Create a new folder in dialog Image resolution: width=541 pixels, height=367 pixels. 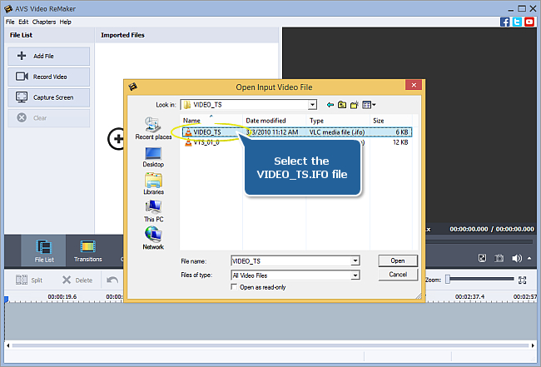click(355, 105)
